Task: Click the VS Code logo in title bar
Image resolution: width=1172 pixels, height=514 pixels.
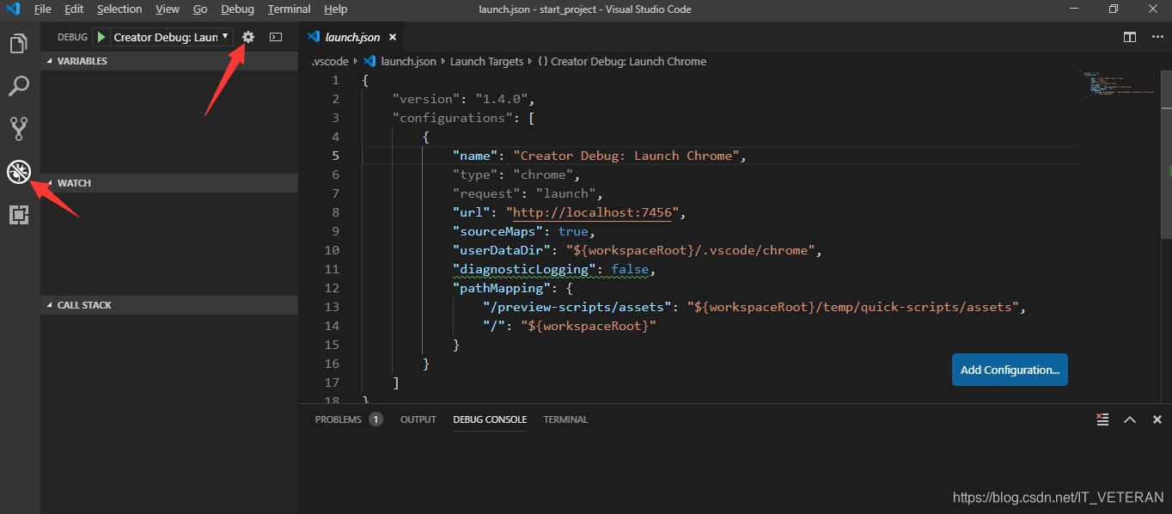Action: [13, 9]
